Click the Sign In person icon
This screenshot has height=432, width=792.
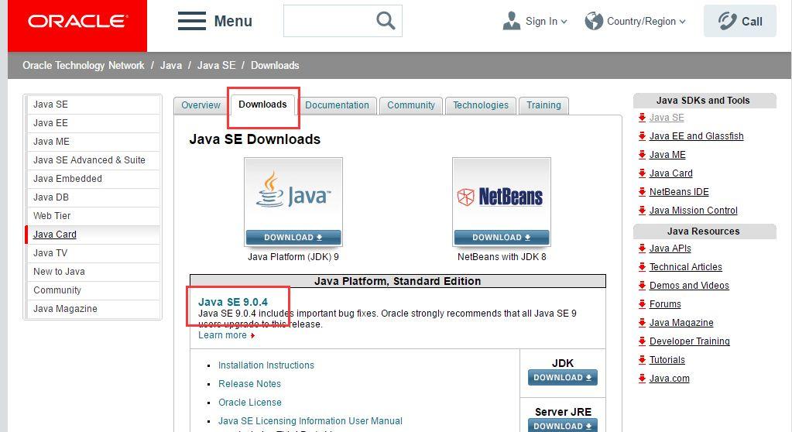511,21
